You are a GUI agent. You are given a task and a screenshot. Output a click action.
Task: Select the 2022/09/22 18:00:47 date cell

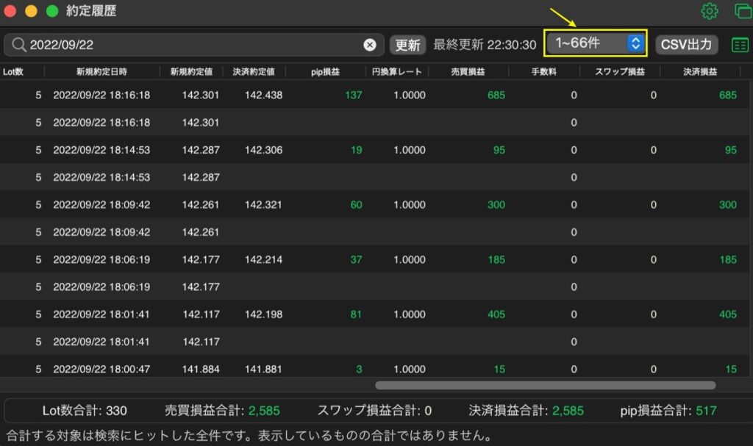point(101,369)
